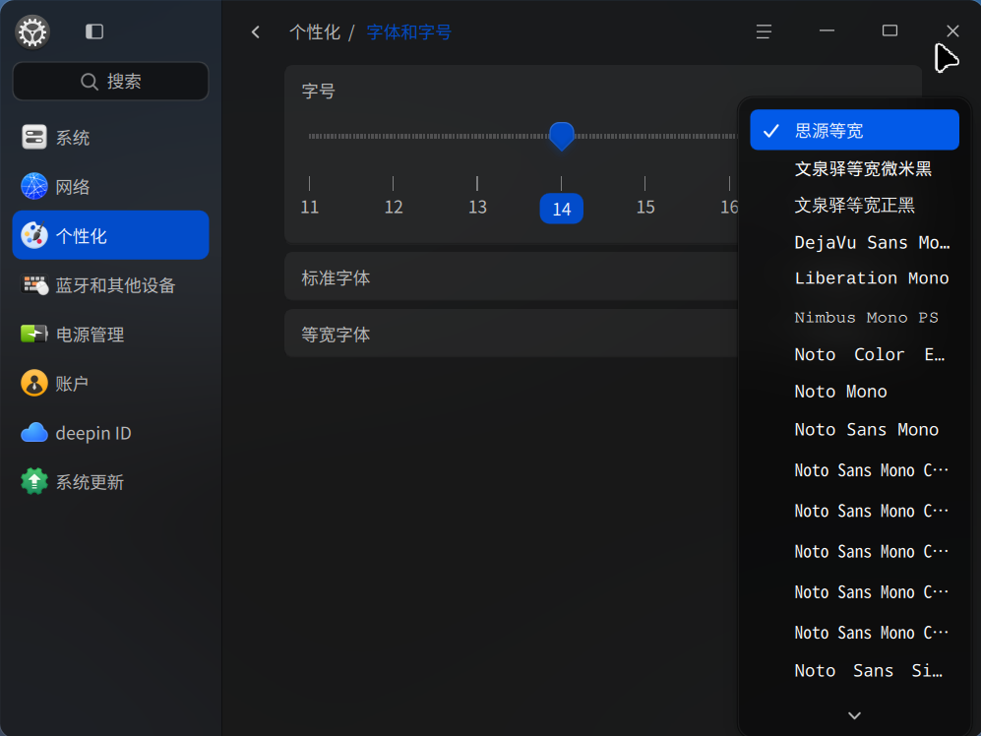Open 蓝牙和其他设备 in the sidebar

pos(111,284)
